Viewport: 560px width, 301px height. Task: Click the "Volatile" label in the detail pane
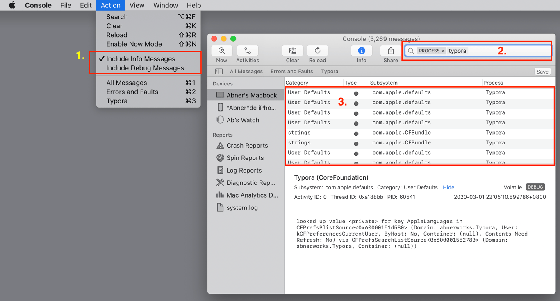[x=513, y=187]
